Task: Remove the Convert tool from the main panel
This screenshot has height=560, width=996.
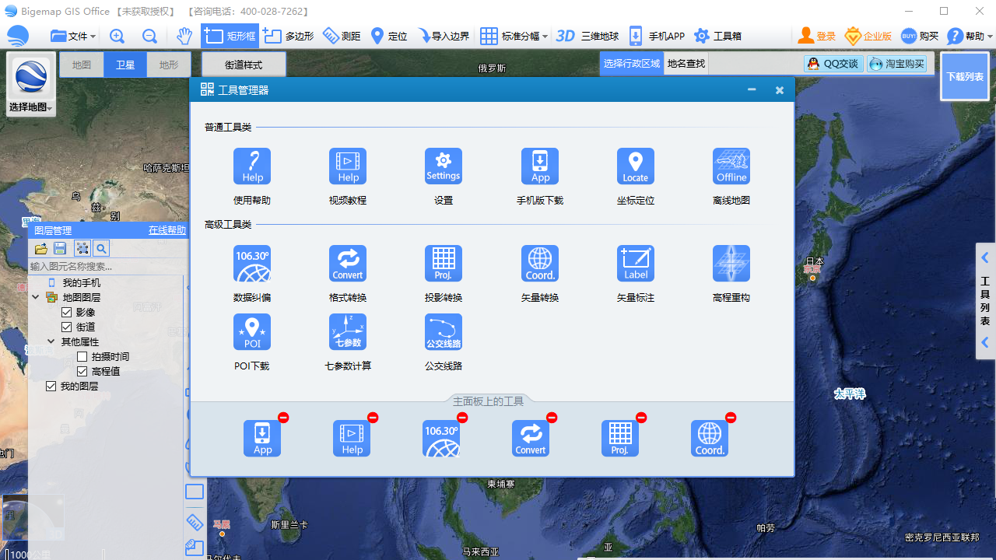Action: pos(552,418)
